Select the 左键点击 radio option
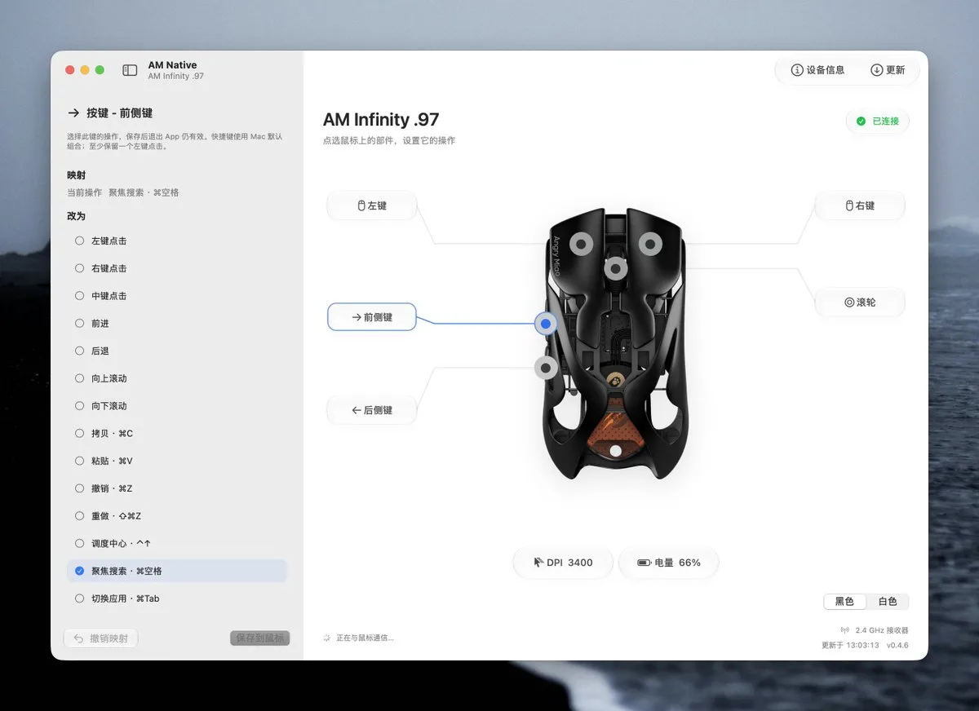This screenshot has width=979, height=711. [x=177, y=241]
